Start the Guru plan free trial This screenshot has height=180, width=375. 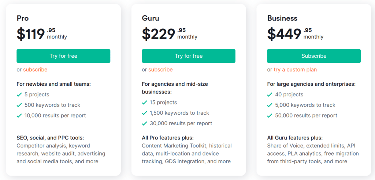pyautogui.click(x=189, y=56)
